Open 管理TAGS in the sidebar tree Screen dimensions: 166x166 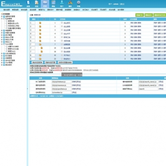pyautogui.click(x=12, y=51)
